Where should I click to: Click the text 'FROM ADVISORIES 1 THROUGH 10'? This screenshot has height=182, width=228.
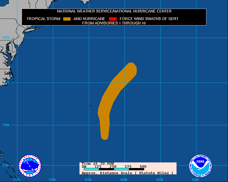click(x=114, y=23)
